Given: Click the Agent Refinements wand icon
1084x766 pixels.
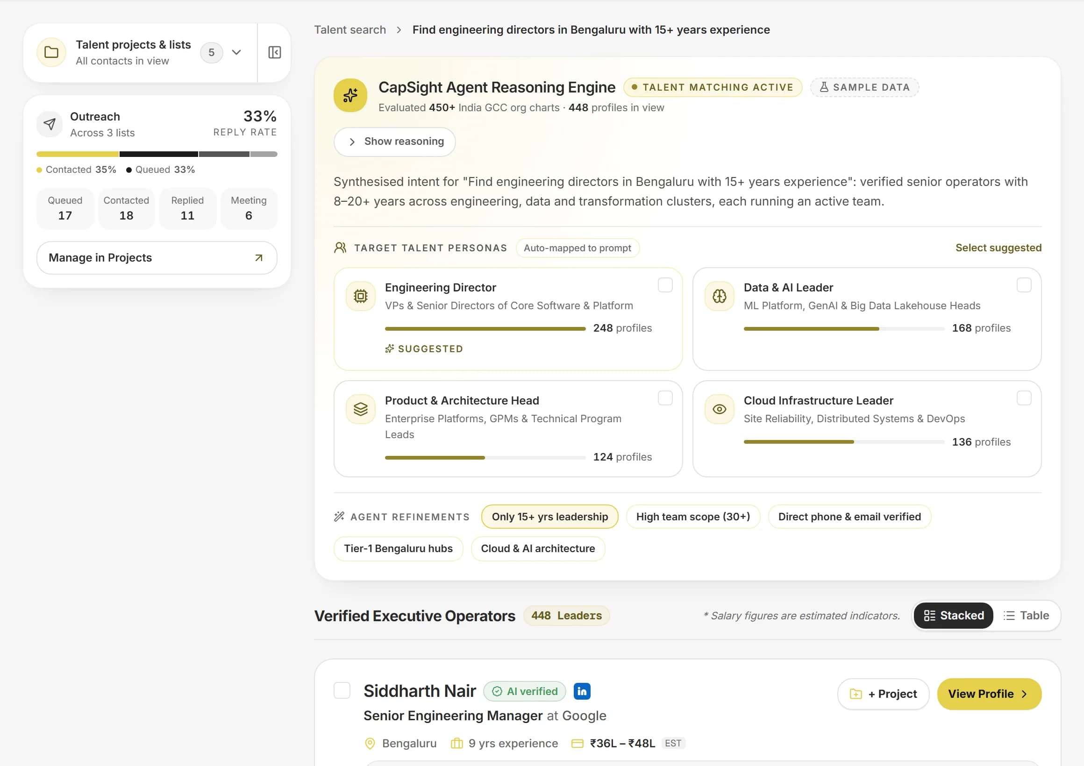Looking at the screenshot, I should (x=339, y=516).
